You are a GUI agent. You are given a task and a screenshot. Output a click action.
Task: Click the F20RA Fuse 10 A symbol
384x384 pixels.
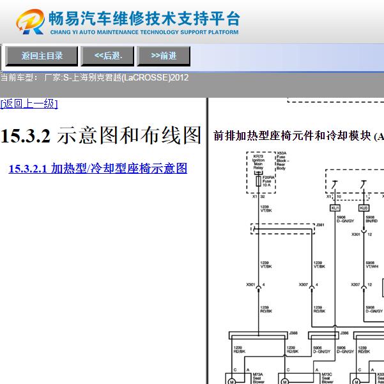pos(258,181)
